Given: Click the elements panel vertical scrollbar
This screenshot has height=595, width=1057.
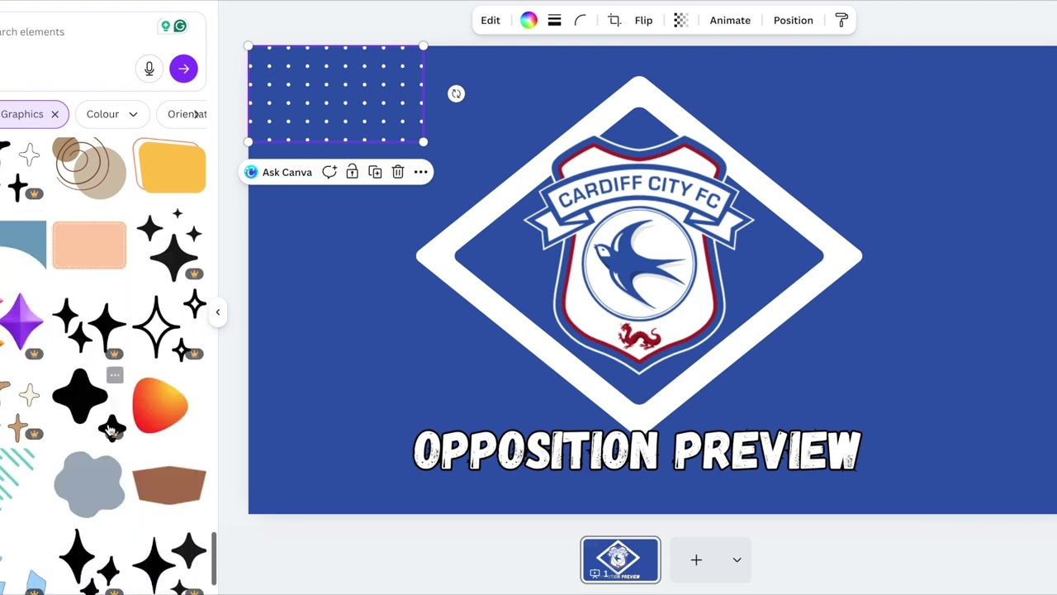Looking at the screenshot, I should tap(215, 558).
